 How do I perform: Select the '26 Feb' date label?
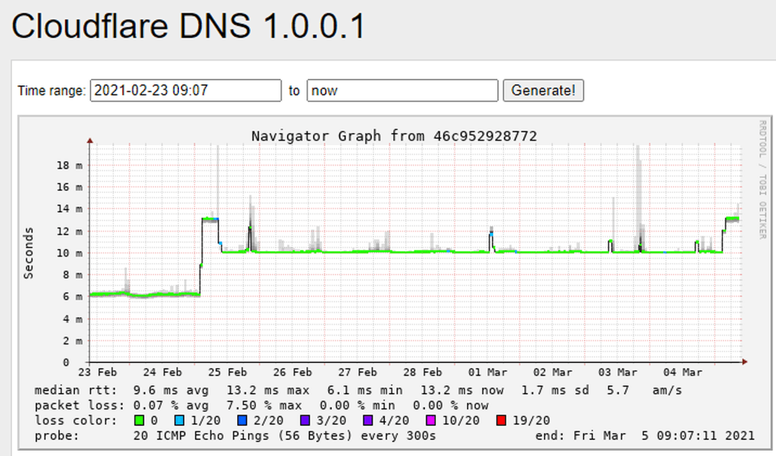pos(294,373)
